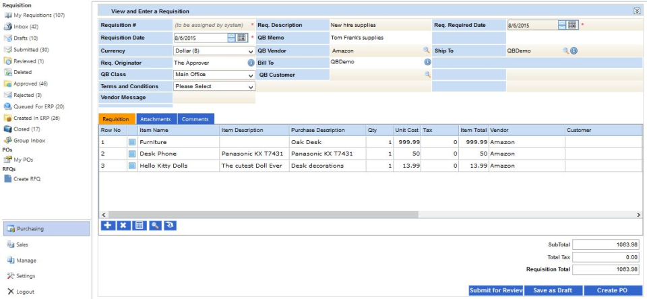Open Created In ERP (26)

[x=32, y=118]
